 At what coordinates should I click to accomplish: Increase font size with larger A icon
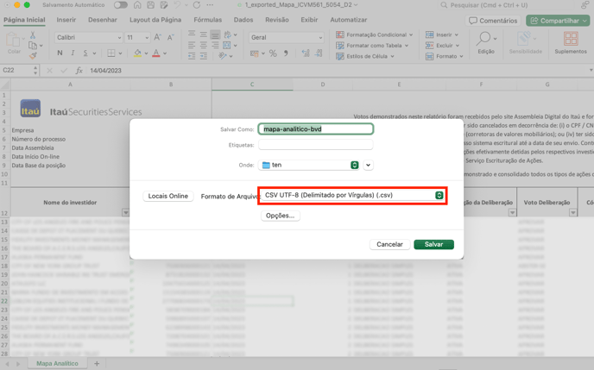[158, 37]
